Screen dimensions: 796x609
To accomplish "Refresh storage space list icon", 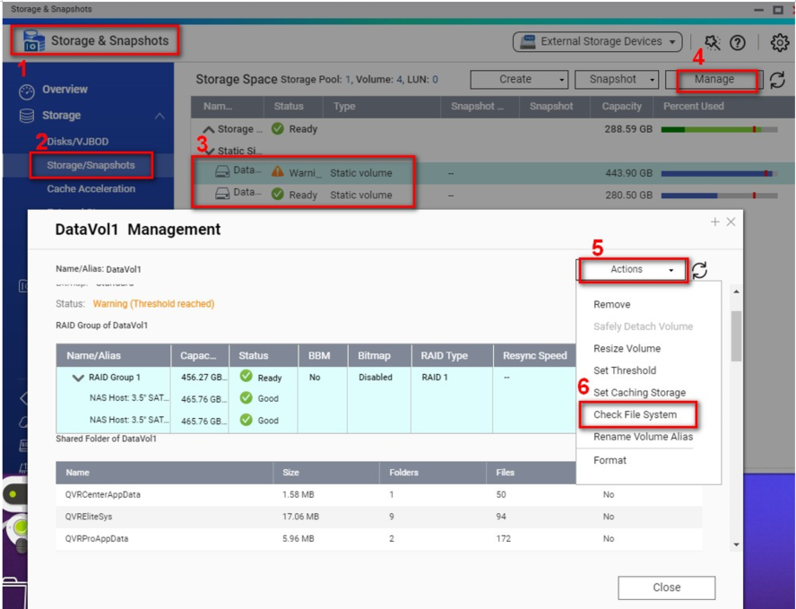I will click(777, 80).
